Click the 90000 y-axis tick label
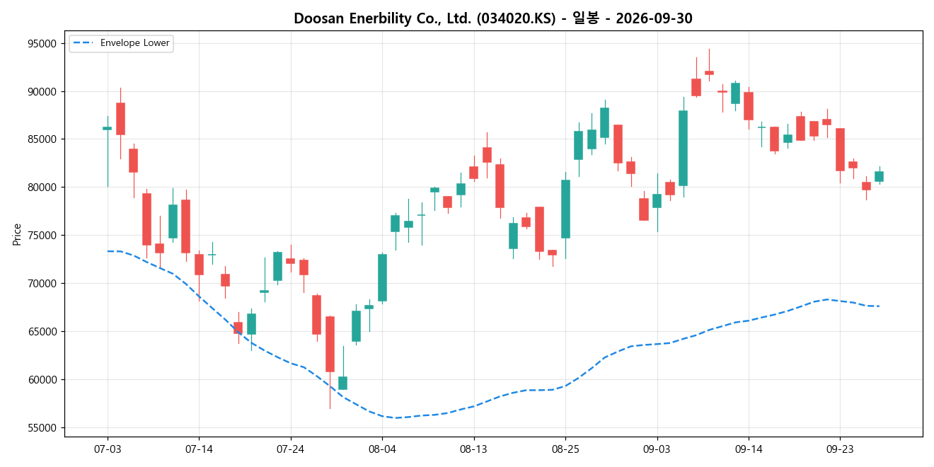 pos(42,92)
